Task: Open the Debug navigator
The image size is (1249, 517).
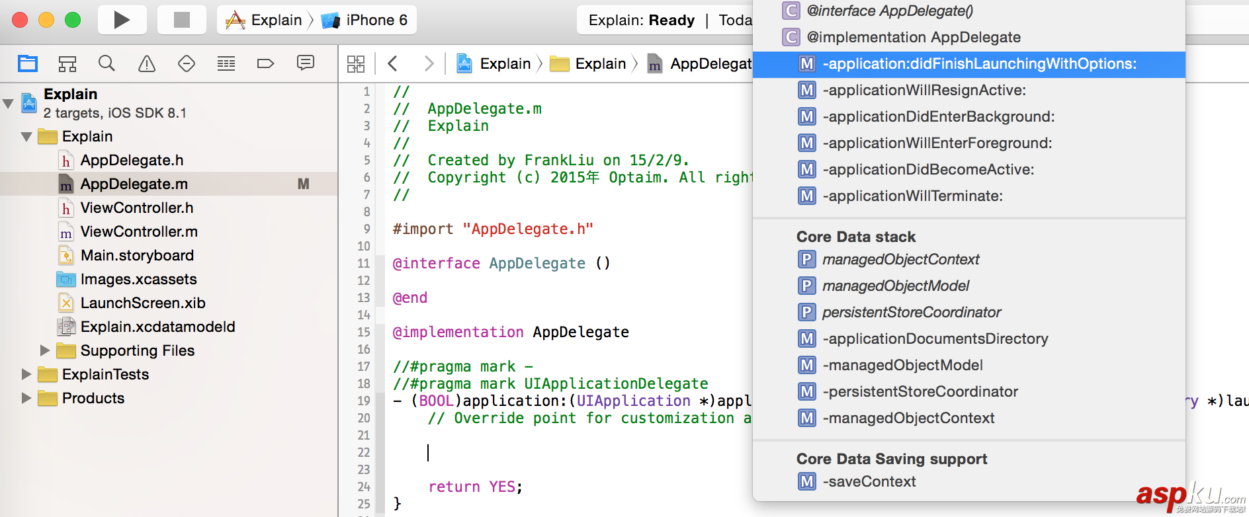Action: point(226,63)
